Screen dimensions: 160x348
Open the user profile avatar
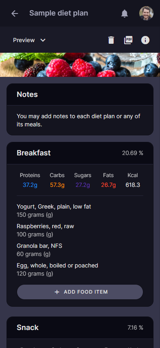(146, 13)
